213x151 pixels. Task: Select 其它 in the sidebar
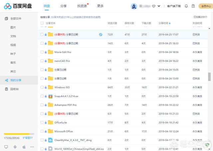pyautogui.click(x=13, y=72)
